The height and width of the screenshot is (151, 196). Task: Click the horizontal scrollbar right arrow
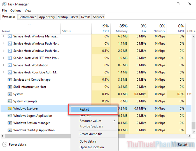click(x=189, y=136)
